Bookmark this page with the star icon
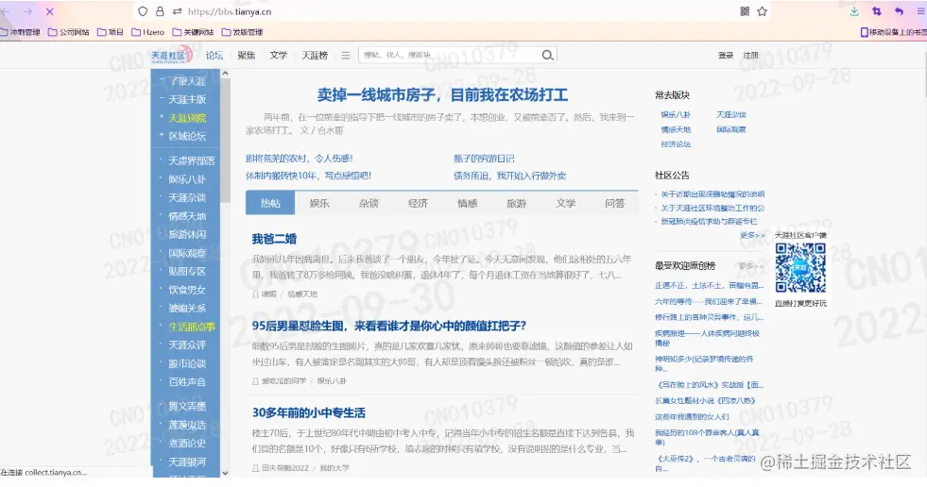Image resolution: width=927 pixels, height=487 pixels. click(x=762, y=11)
